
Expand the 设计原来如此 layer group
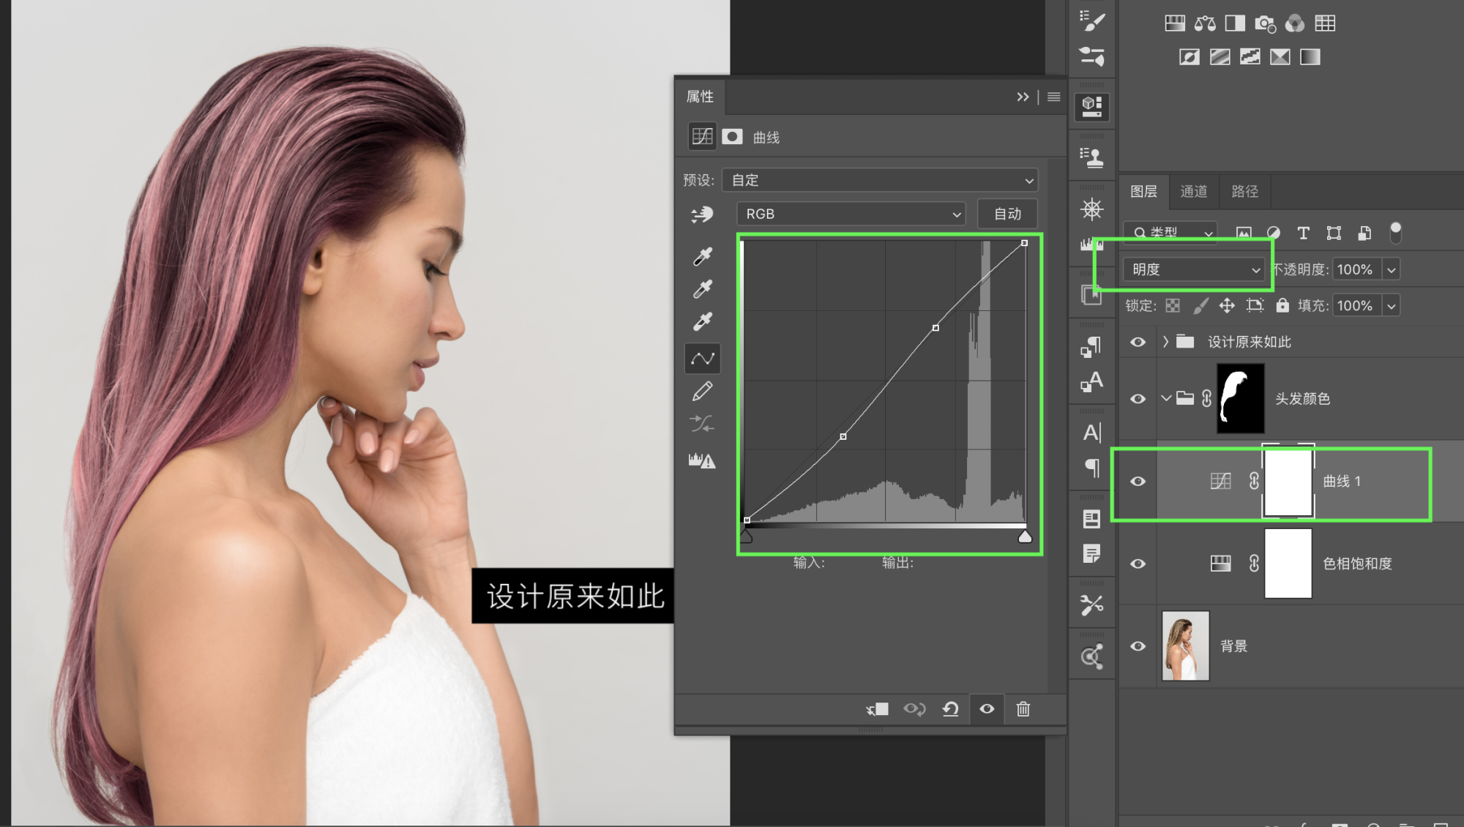1165,342
